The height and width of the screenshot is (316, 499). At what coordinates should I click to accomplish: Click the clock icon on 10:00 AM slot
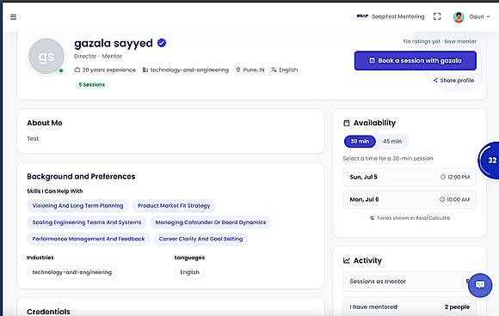click(x=442, y=199)
